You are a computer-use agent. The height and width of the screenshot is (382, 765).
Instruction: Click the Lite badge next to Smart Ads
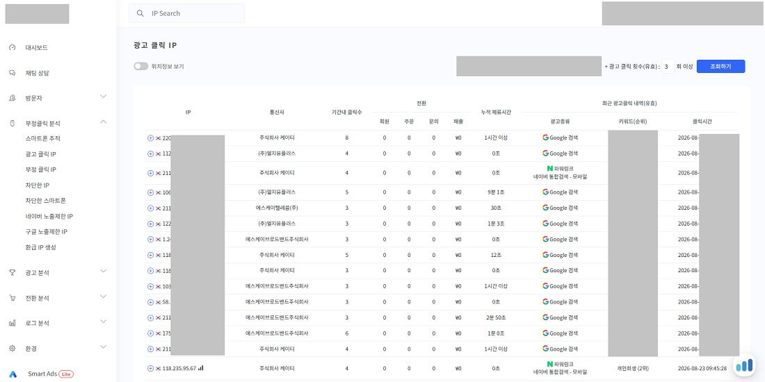tap(66, 374)
